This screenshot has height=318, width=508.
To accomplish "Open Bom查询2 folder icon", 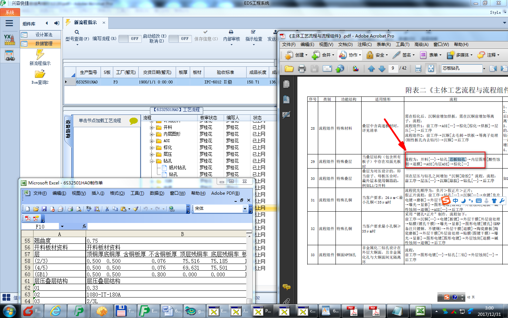I will (40, 74).
